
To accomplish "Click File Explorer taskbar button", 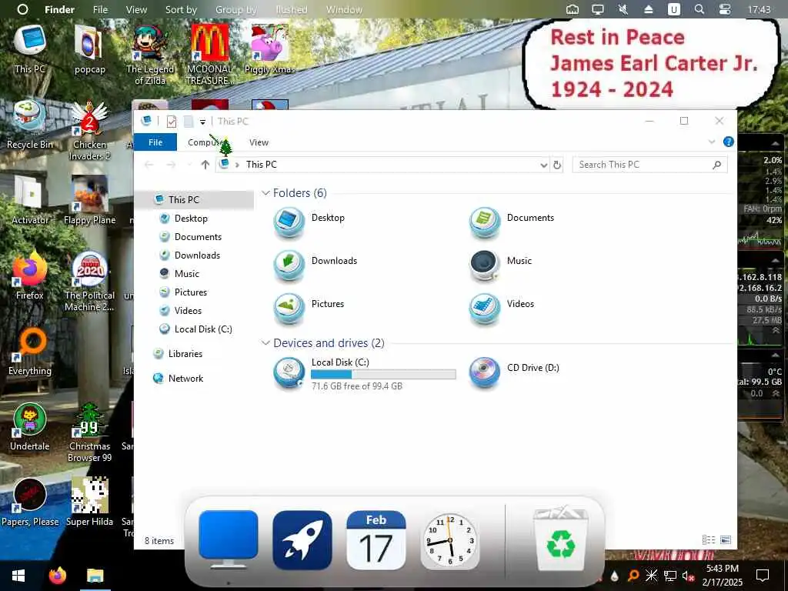I will tap(95, 576).
